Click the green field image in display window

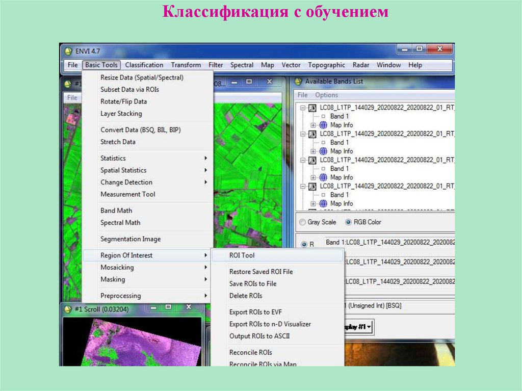coord(248,175)
